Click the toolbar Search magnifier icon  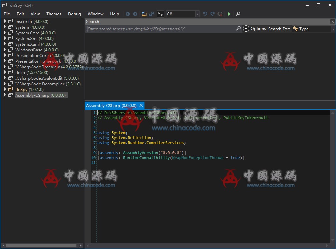pos(238,14)
